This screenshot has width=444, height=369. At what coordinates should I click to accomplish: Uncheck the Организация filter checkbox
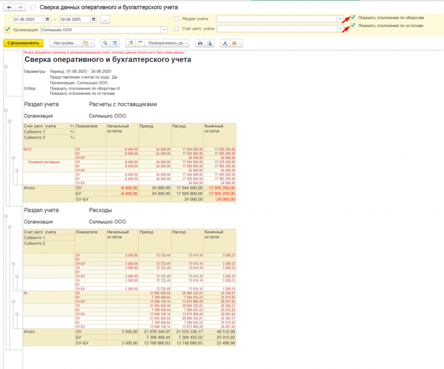[7, 30]
